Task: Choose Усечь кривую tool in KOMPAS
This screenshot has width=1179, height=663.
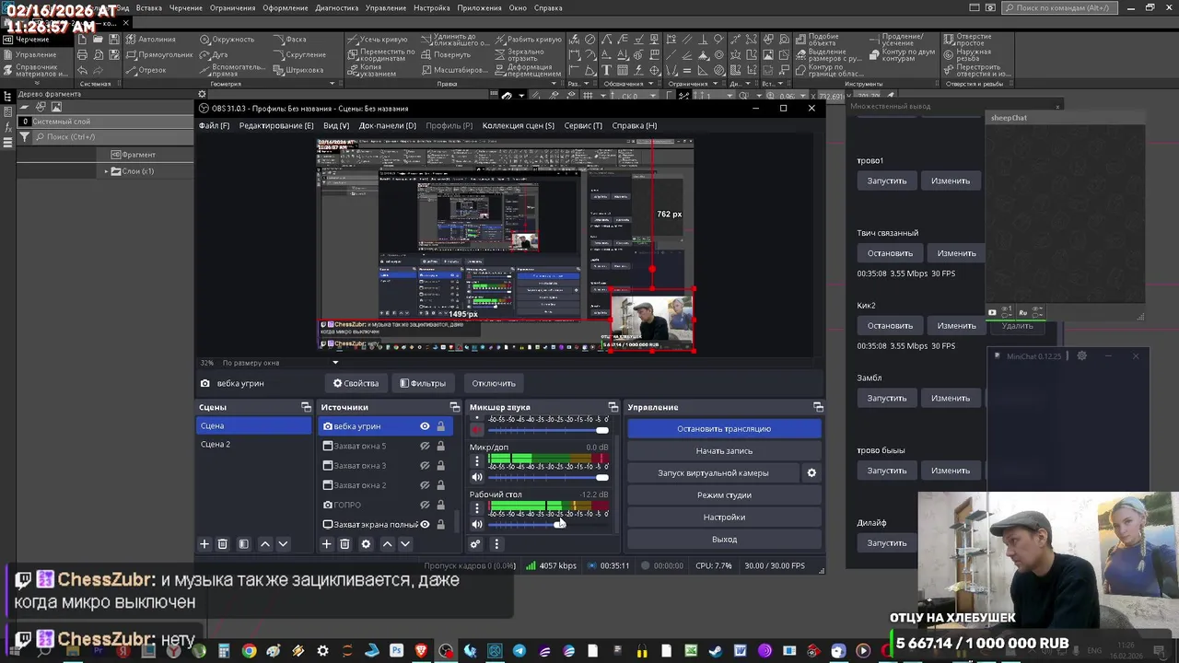Action: (377, 40)
